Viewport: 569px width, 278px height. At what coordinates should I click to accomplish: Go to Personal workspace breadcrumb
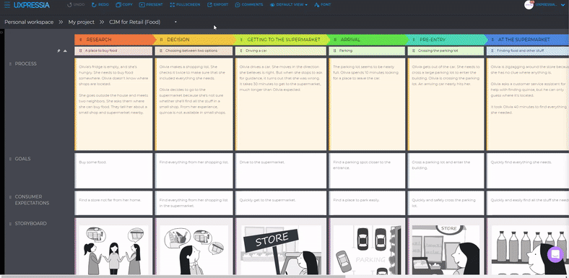(x=29, y=22)
